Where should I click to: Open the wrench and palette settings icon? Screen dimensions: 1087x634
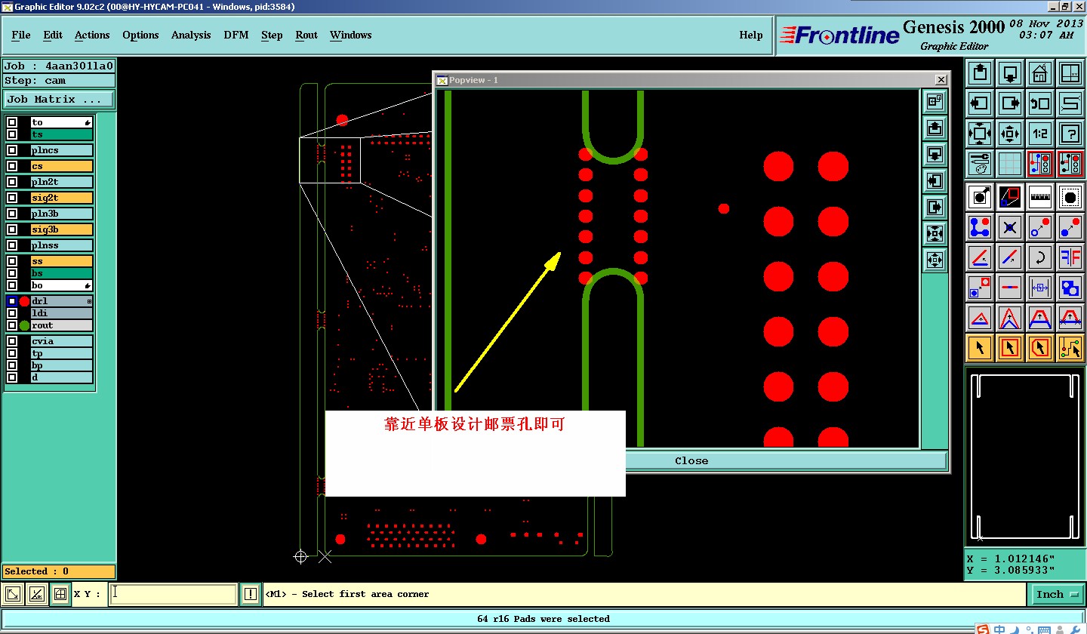(x=980, y=163)
